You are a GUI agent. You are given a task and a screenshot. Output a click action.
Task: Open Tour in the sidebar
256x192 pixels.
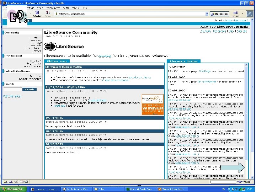[39, 43]
